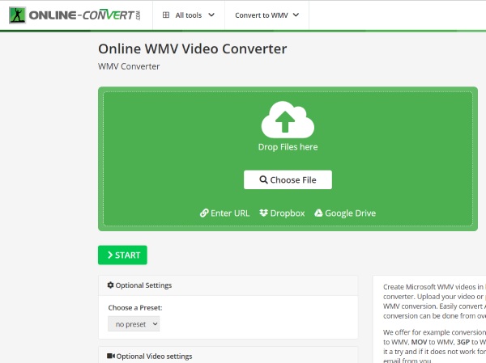This screenshot has height=363, width=486.
Task: Expand the Convert to WMV chevron
Action: click(x=296, y=15)
